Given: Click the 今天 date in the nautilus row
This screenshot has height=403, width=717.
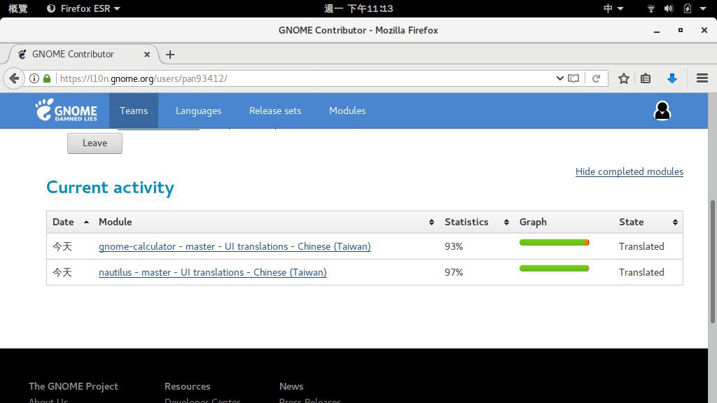Looking at the screenshot, I should [x=62, y=272].
